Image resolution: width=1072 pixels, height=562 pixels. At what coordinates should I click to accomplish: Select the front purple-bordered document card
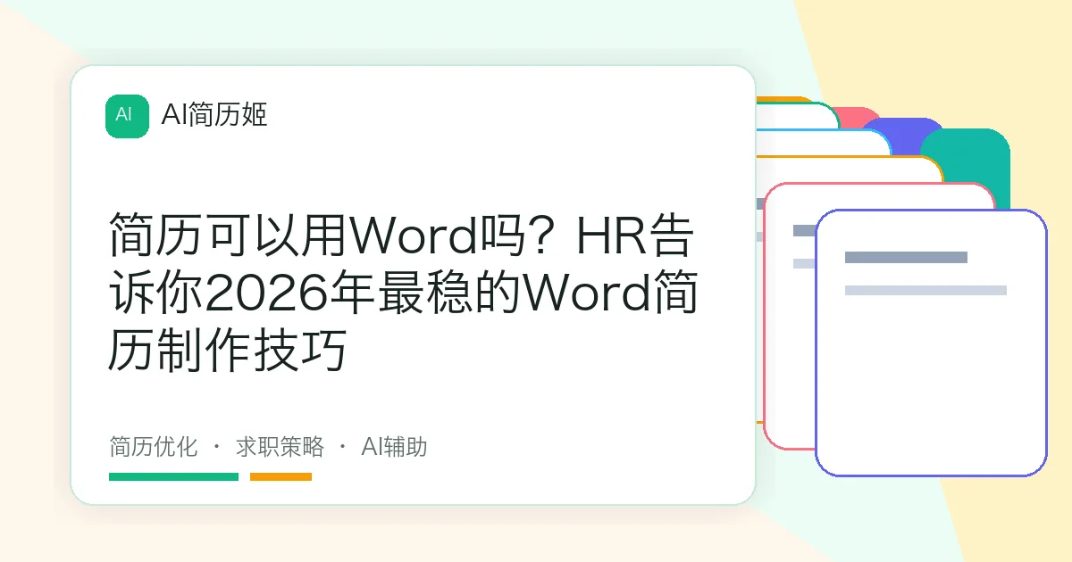tap(931, 343)
